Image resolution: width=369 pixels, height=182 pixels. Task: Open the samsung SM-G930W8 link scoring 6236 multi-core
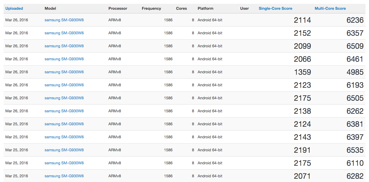(x=64, y=20)
